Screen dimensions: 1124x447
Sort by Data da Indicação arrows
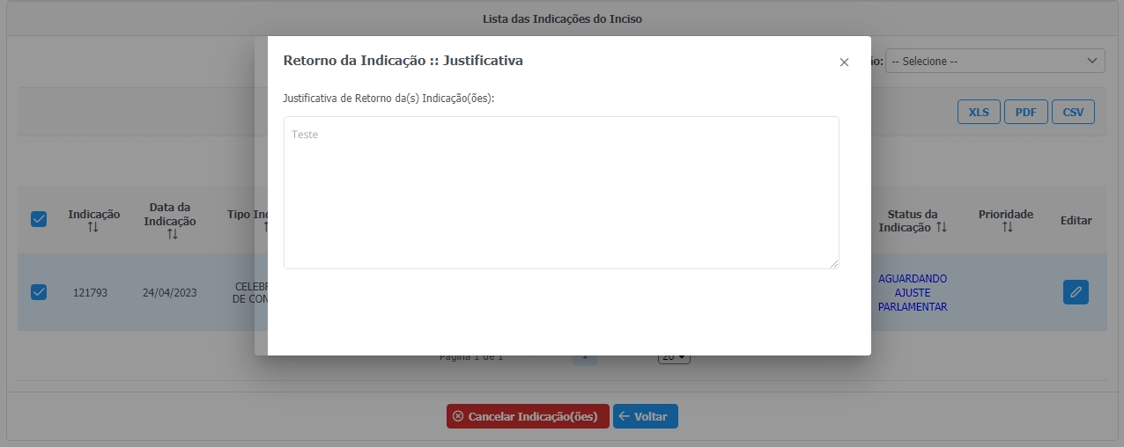173,234
